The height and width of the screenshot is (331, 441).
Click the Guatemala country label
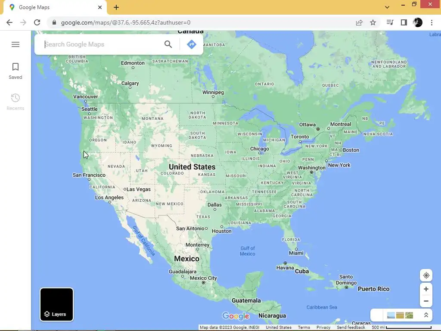(246, 300)
